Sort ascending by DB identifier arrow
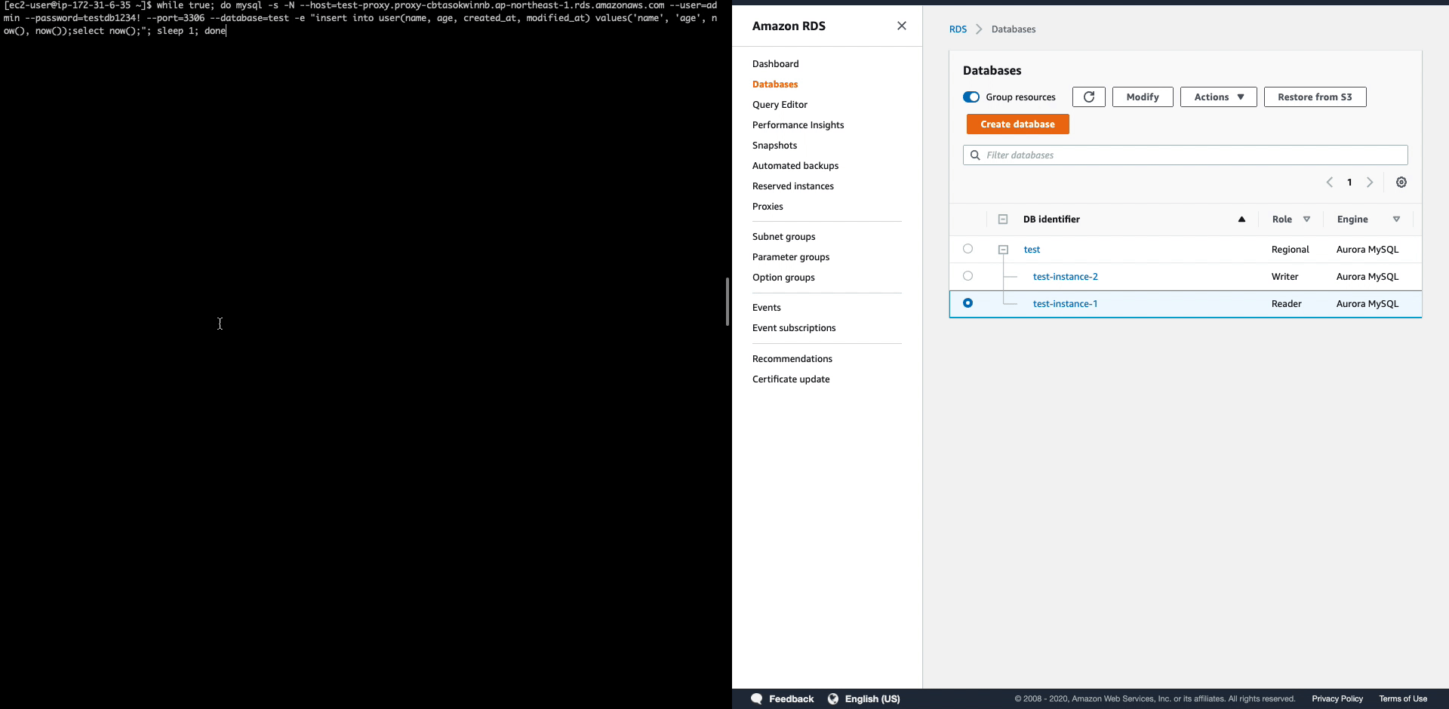 pos(1241,219)
